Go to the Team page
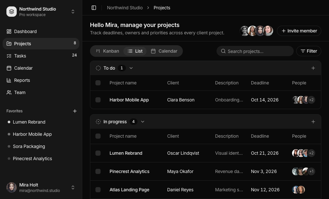The height and width of the screenshot is (199, 329). coord(41,92)
